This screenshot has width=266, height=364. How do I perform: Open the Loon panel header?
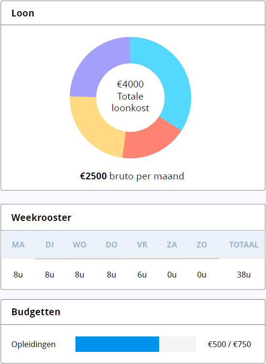pyautogui.click(x=133, y=13)
